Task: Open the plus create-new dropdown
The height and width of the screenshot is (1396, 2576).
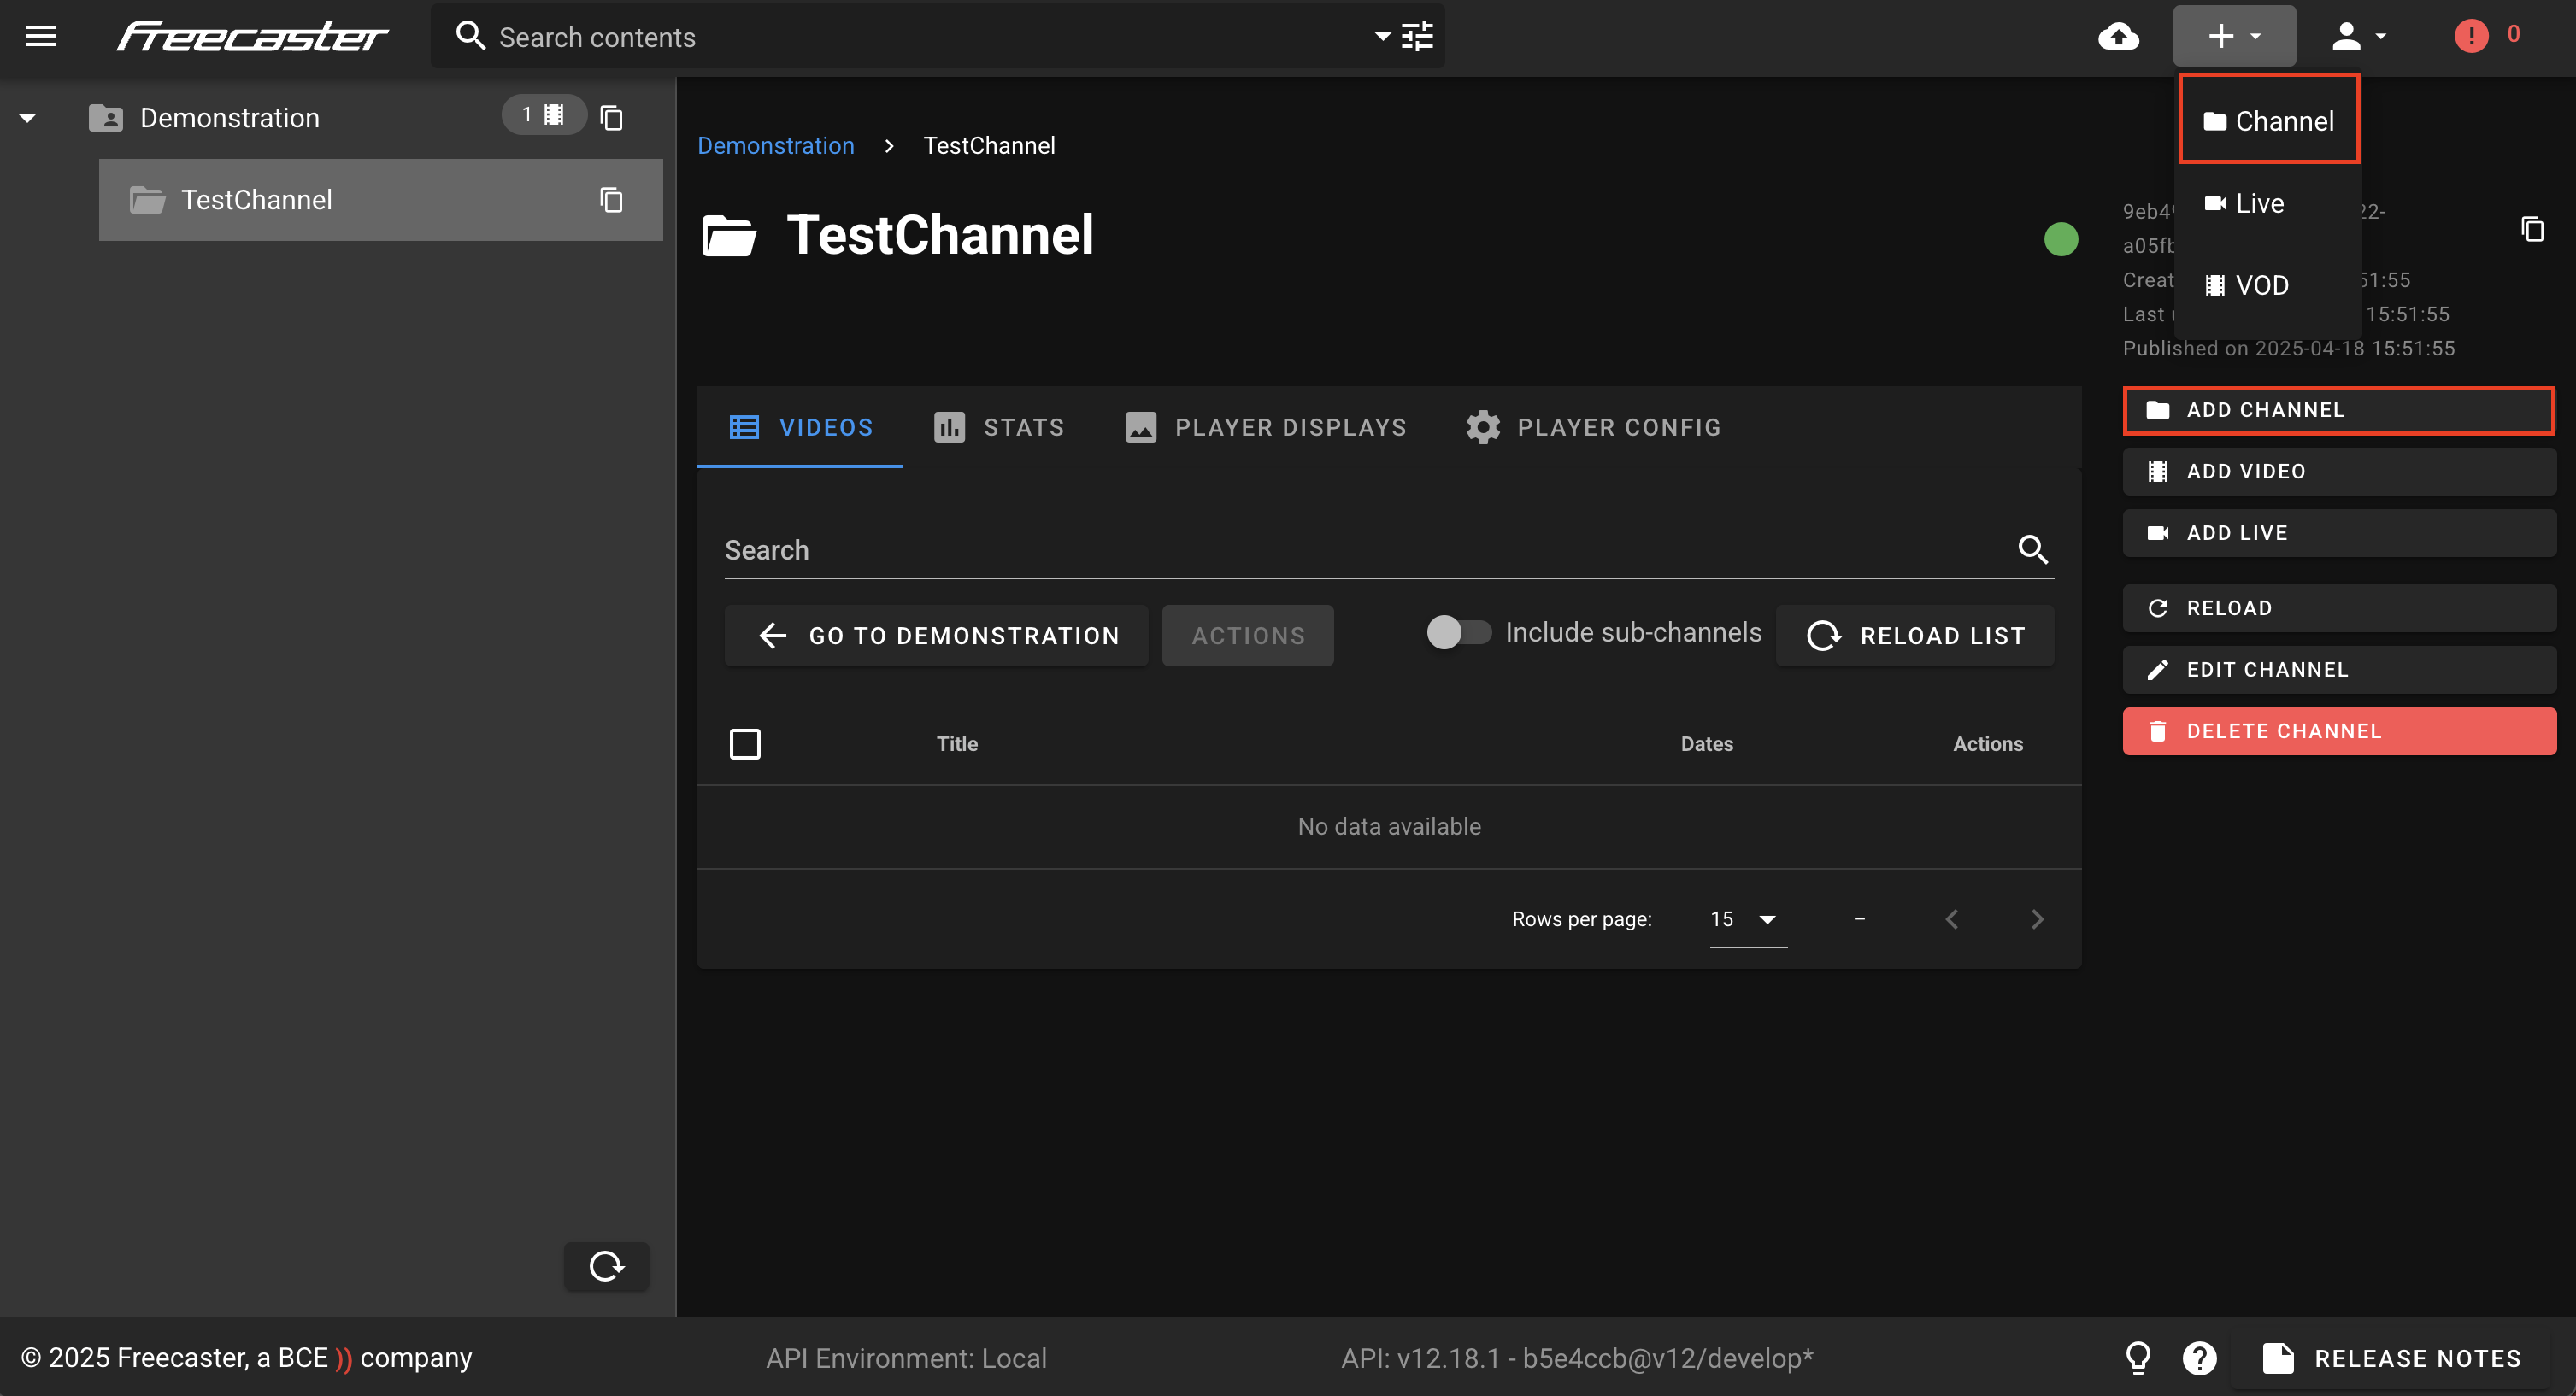Action: click(2234, 37)
